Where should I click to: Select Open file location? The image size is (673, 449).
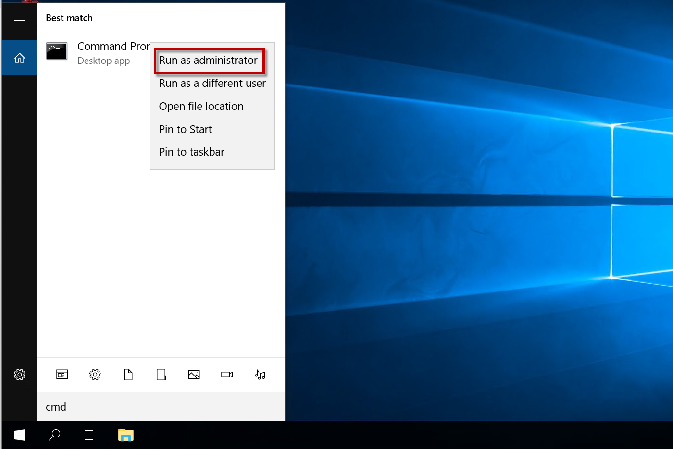pyautogui.click(x=201, y=106)
